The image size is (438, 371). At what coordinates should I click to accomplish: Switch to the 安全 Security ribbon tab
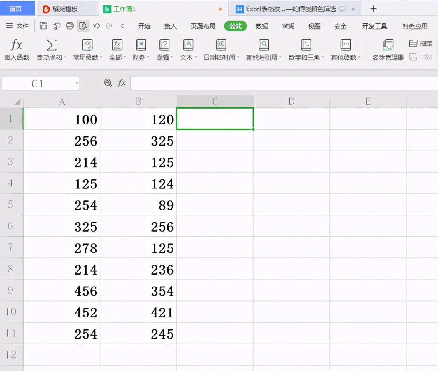341,26
